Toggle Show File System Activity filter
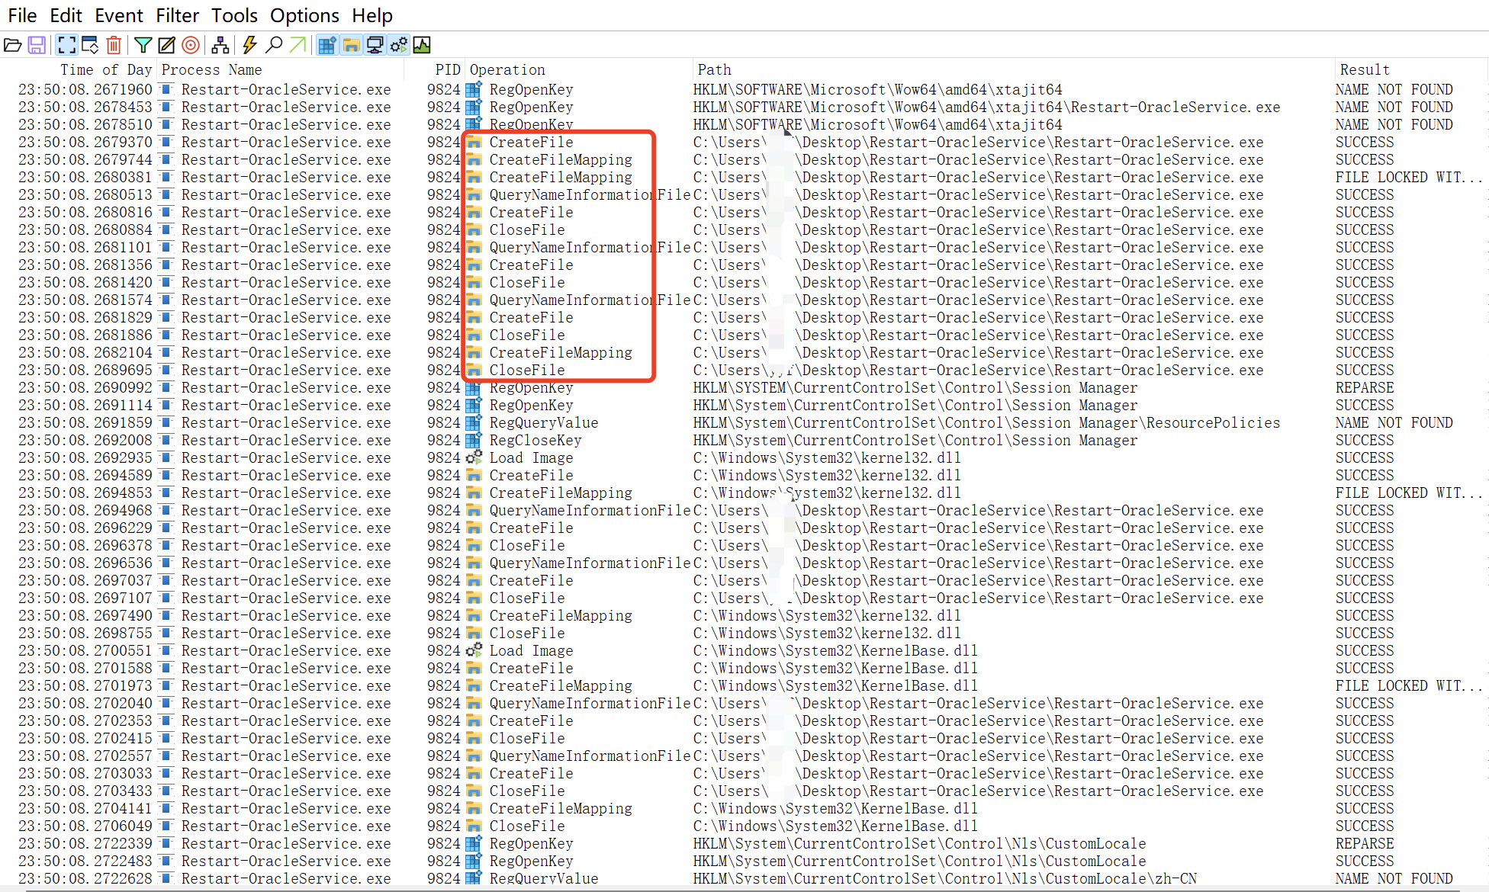This screenshot has height=892, width=1489. 351,46
